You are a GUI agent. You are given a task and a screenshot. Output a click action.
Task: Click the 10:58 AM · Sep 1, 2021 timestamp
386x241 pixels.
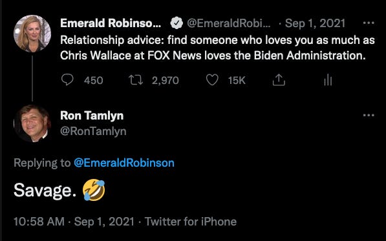[74, 222]
